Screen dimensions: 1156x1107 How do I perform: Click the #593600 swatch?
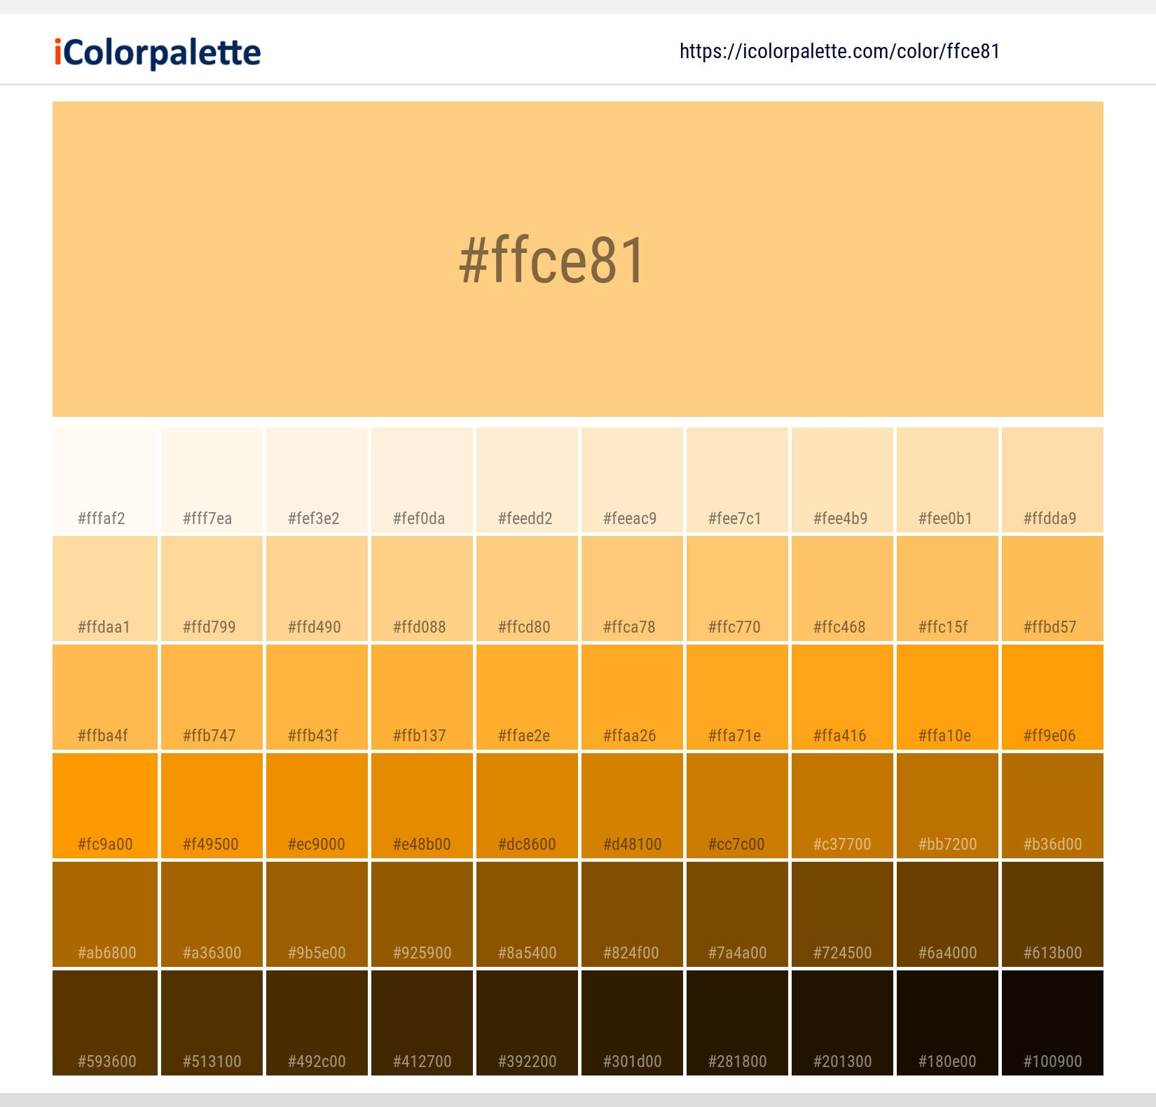(x=105, y=1023)
